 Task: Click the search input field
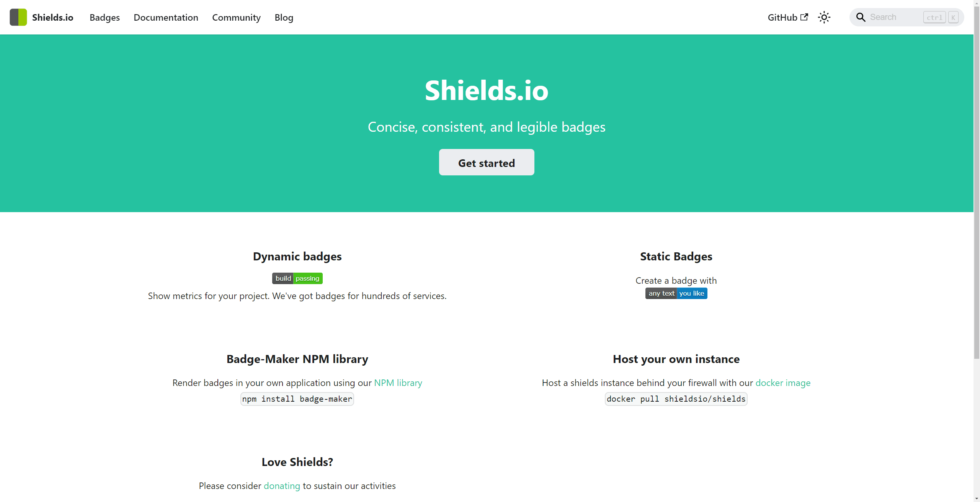point(906,16)
